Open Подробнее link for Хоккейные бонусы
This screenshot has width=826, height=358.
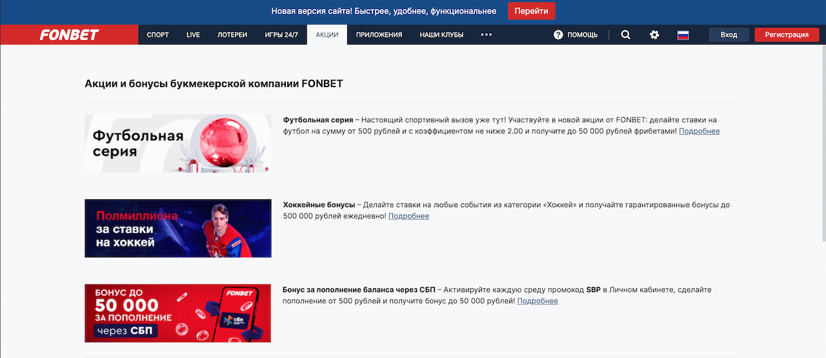408,216
